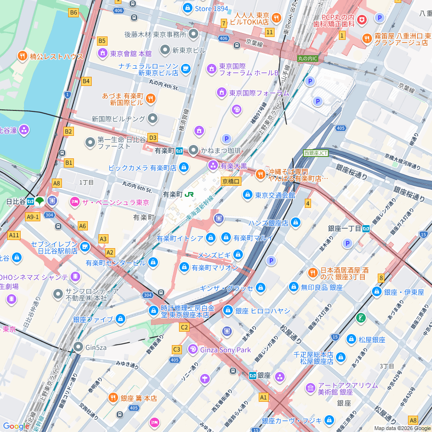Click the 東京交通会館 shopping marker

point(247,195)
